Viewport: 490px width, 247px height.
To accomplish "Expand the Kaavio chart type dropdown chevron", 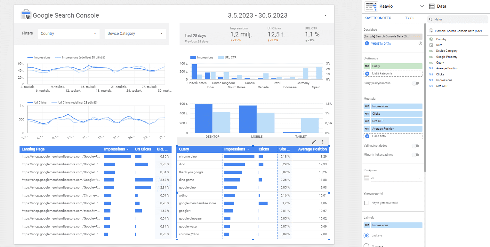I will pyautogui.click(x=421, y=6).
